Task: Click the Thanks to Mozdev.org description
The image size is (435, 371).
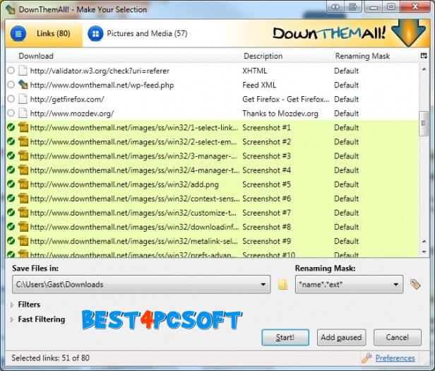Action: click(280, 113)
